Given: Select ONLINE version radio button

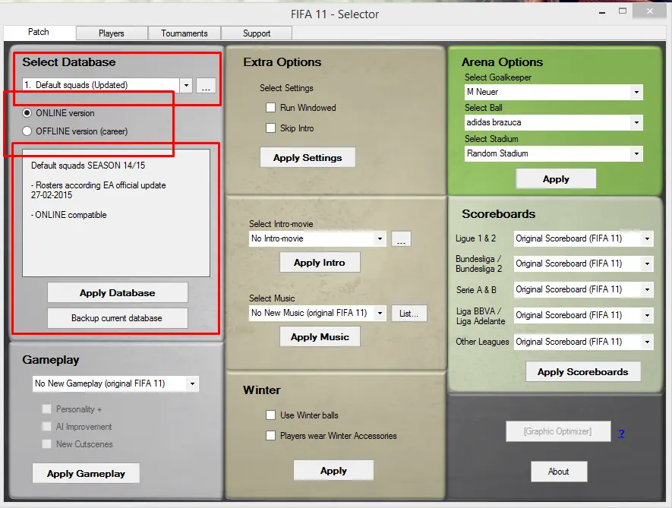Looking at the screenshot, I should 27,112.
